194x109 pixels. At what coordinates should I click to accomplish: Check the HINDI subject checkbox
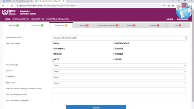[x=53, y=43]
